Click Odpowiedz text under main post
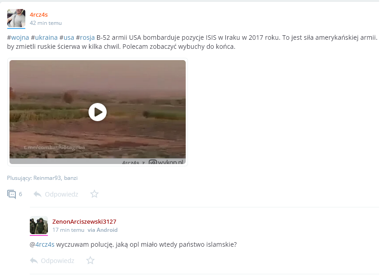 [x=61, y=194]
